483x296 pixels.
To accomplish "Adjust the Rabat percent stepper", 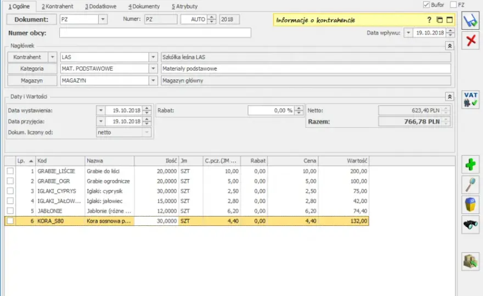I will point(299,111).
